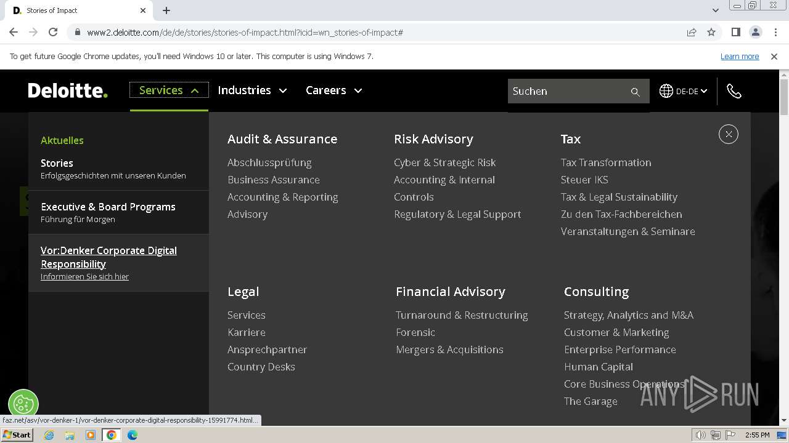
Task: Bookmark this page with the star icon
Action: (x=711, y=32)
